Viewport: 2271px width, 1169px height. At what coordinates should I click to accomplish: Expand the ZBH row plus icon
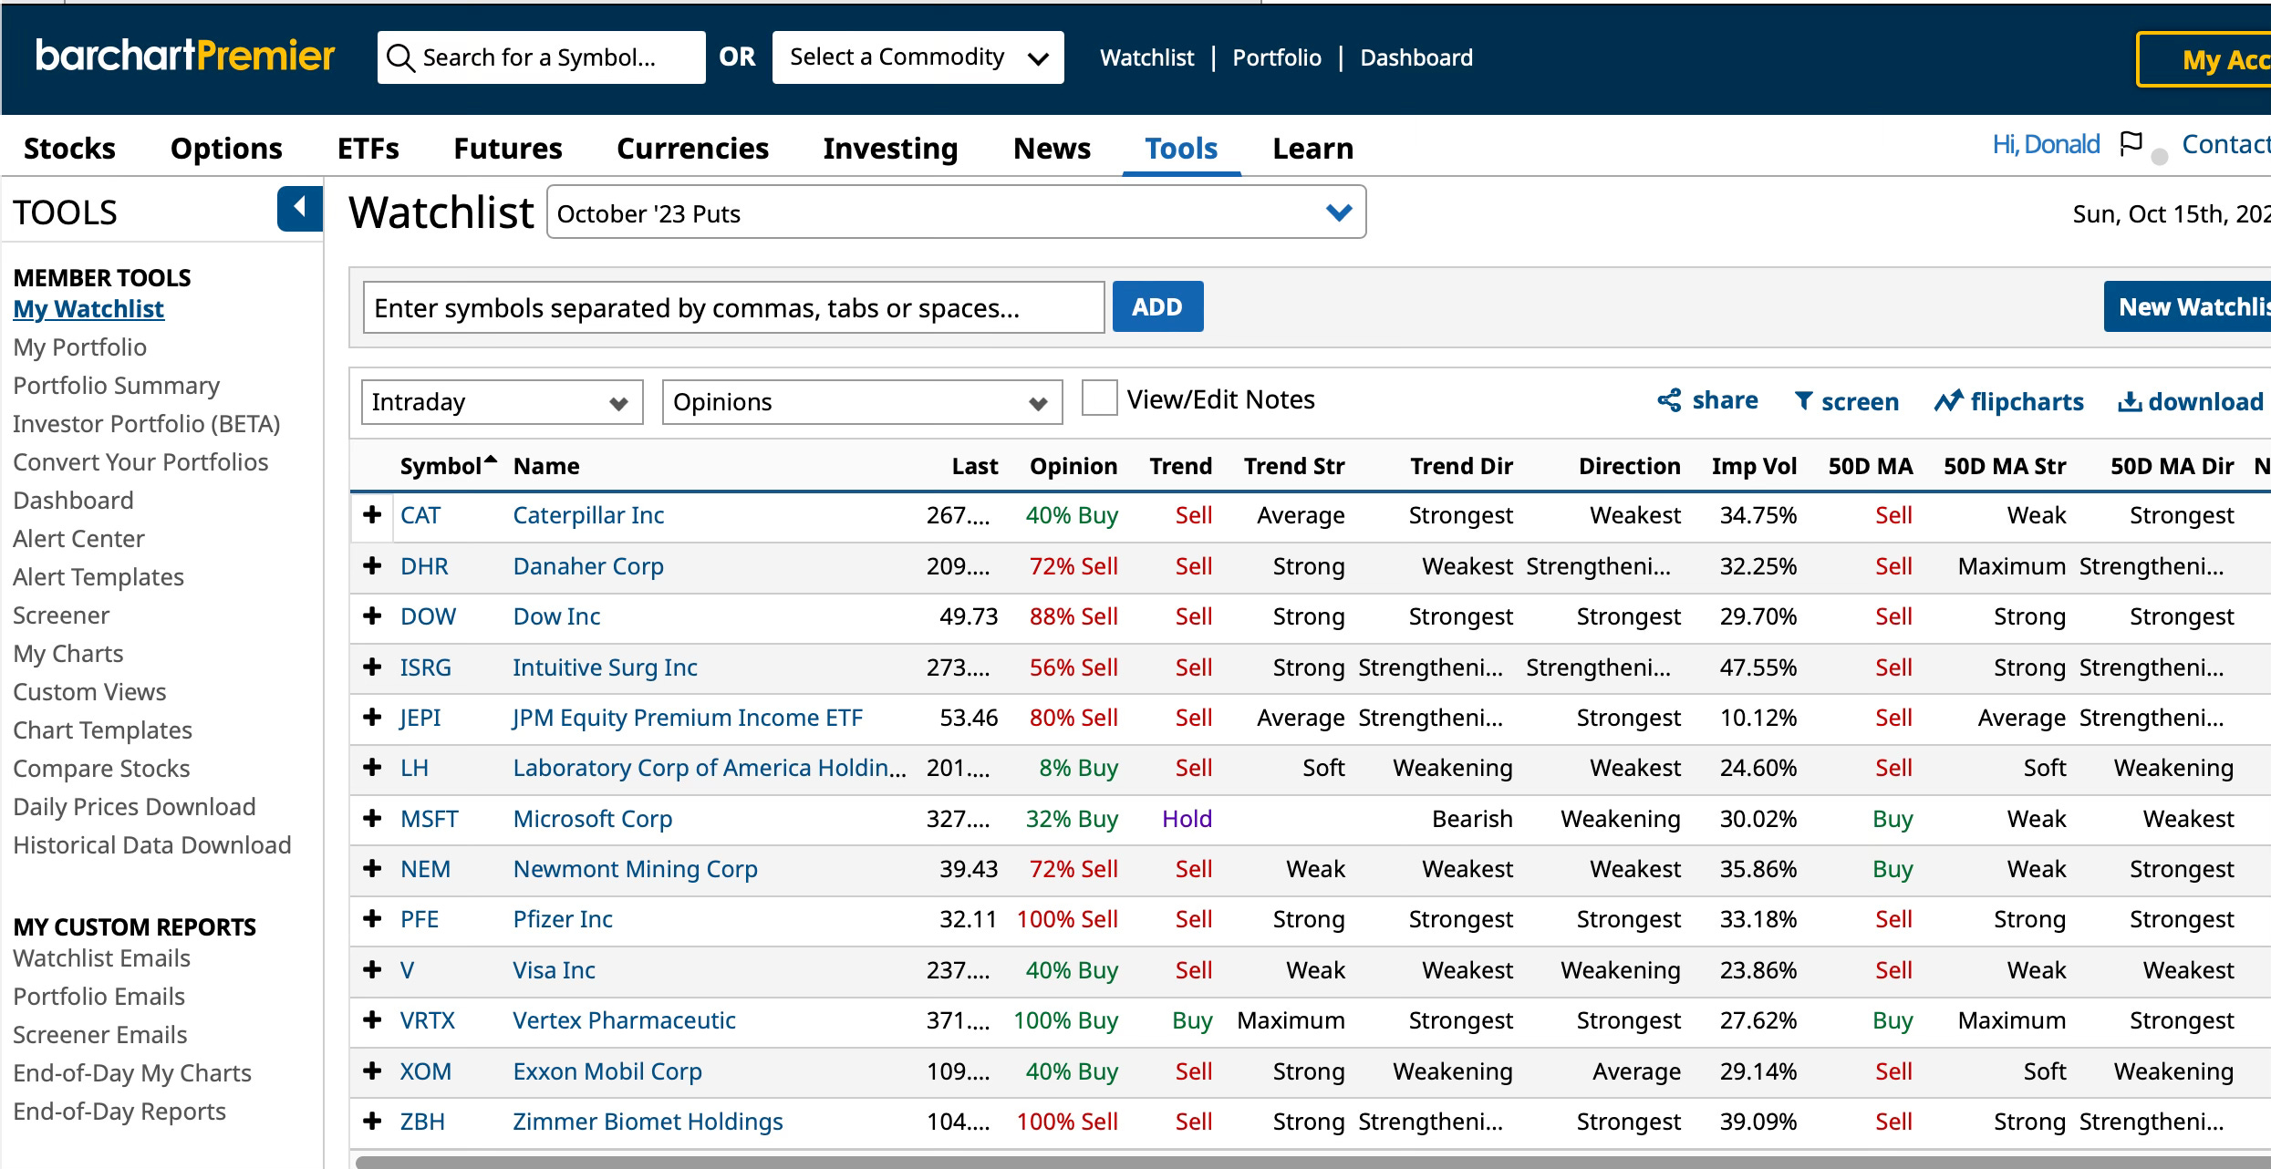pyautogui.click(x=372, y=1122)
